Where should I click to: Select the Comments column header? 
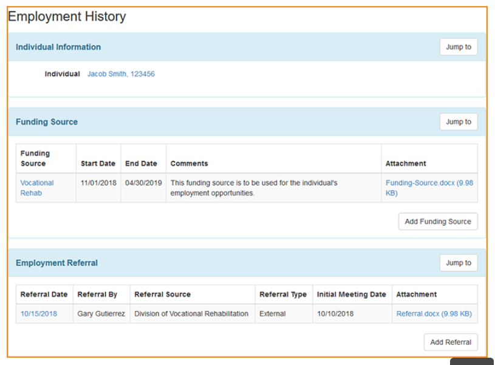(x=189, y=163)
